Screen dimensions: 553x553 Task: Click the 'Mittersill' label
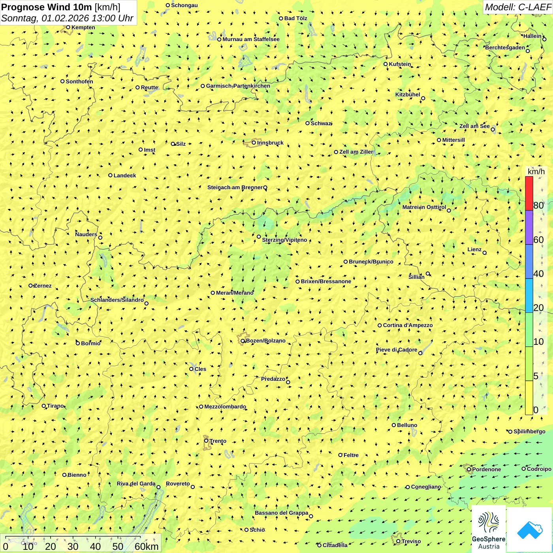[x=454, y=140]
